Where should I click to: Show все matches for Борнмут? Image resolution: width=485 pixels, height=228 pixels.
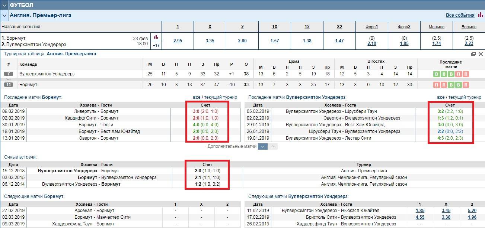[197, 97]
